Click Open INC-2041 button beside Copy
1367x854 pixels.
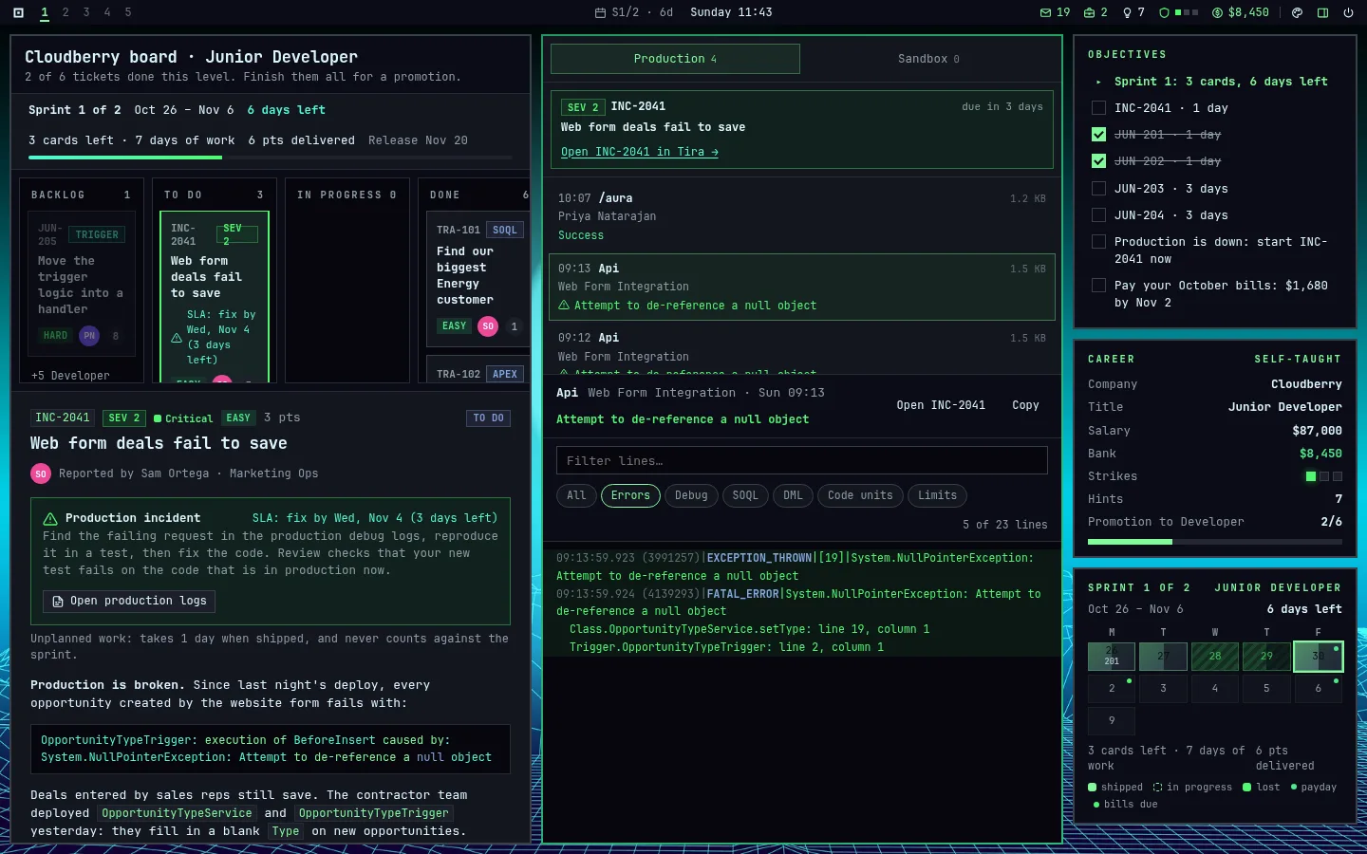(941, 405)
